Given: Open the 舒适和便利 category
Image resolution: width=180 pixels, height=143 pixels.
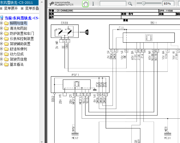Looking at the screenshot, I should 18,49.
